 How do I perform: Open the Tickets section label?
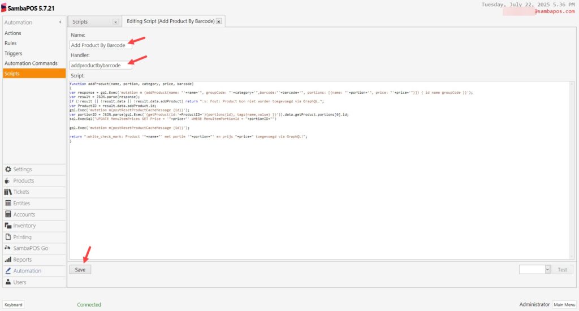21,192
